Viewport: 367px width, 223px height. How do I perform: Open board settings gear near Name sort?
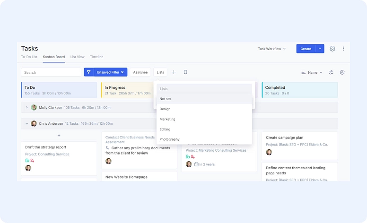342,72
